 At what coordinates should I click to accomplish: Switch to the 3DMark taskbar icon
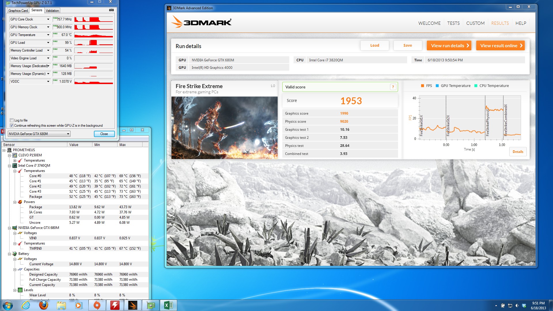pyautogui.click(x=133, y=305)
